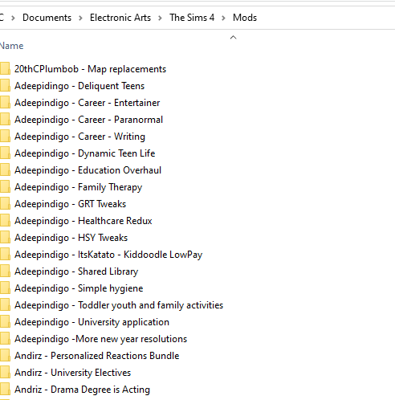Screen dimensions: 395x400
Task: Select the Adeepidingo Deliquent Teens folder icon
Action: (5, 85)
